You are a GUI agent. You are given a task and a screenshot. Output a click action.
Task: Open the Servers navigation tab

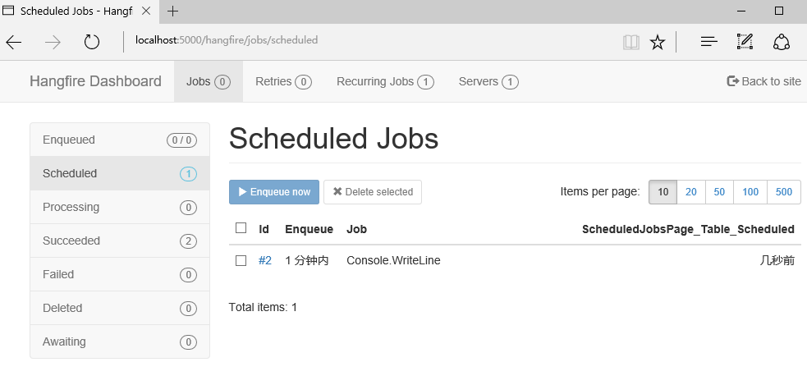coord(488,81)
